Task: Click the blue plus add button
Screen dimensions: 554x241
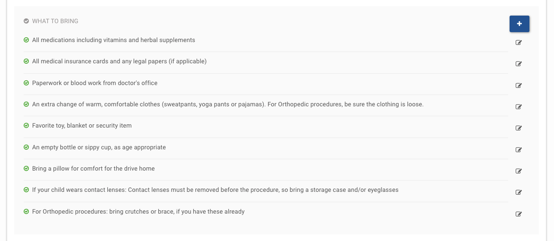Action: [519, 24]
